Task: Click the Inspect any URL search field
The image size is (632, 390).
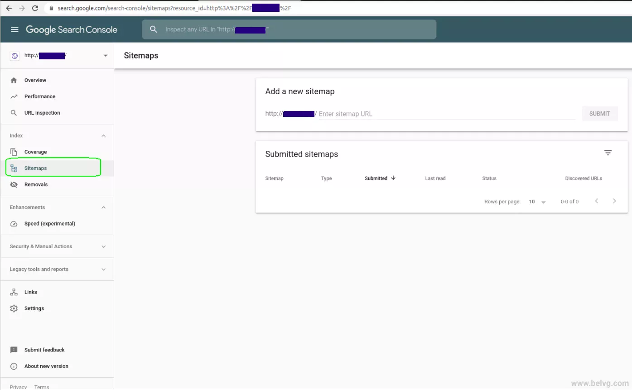Action: coord(289,29)
